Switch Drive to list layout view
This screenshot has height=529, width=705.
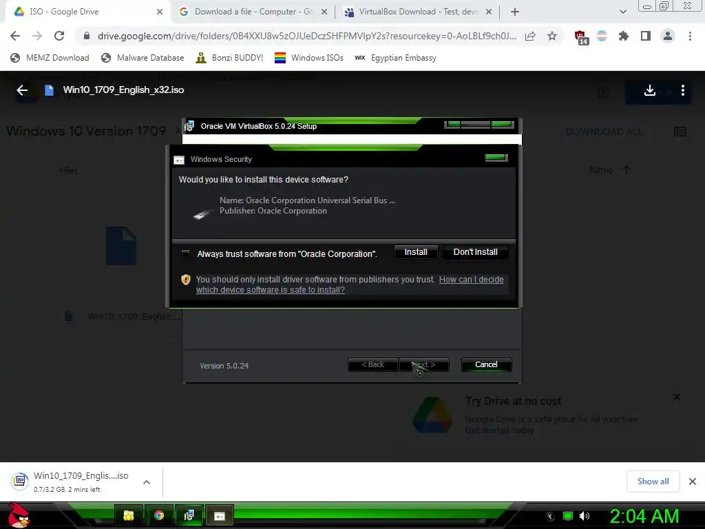pyautogui.click(x=680, y=132)
